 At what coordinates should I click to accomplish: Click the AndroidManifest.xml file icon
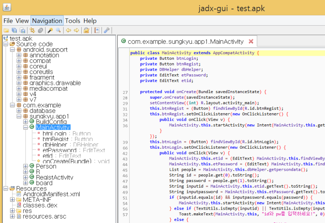pos(19,194)
